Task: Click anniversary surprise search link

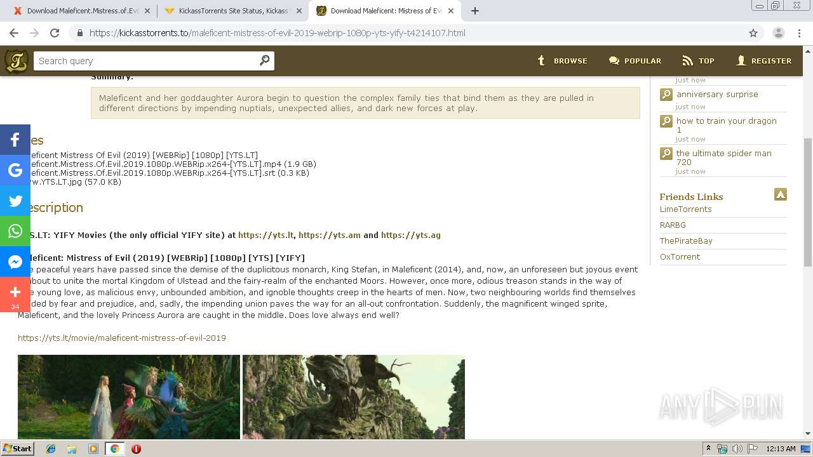Action: (717, 94)
